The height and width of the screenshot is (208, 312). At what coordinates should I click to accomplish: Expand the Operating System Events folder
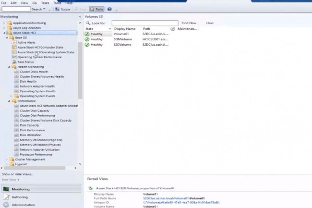(x=11, y=96)
